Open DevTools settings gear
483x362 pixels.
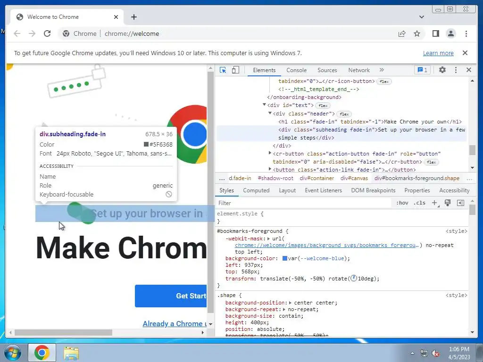[442, 70]
